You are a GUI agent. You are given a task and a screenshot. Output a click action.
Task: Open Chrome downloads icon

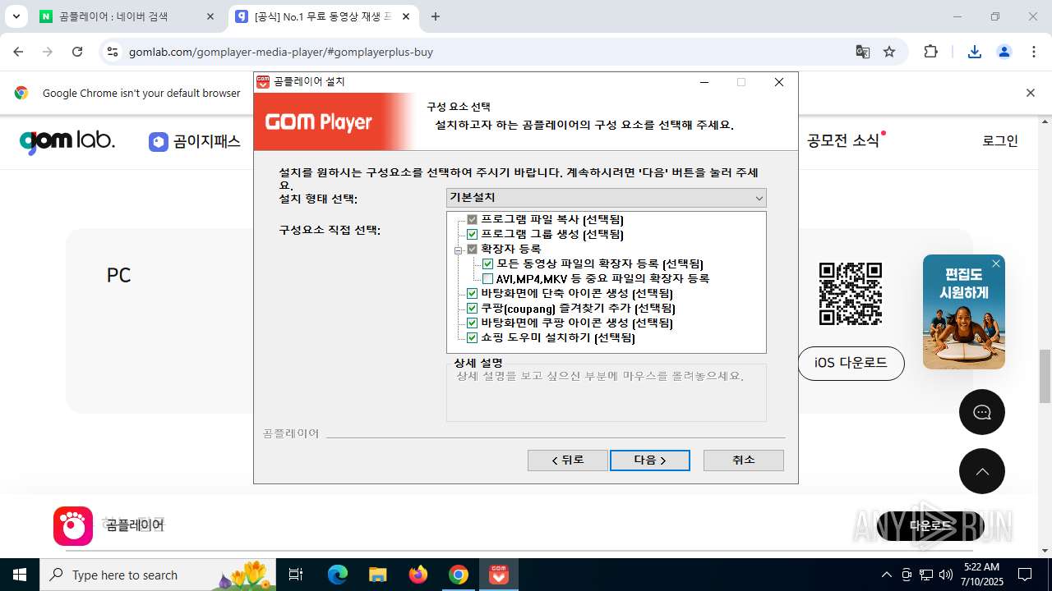pos(975,52)
